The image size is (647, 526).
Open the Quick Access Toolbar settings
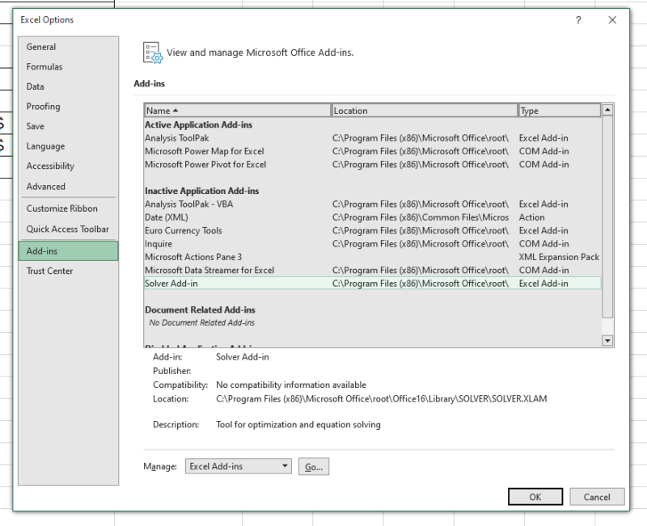[x=68, y=229]
